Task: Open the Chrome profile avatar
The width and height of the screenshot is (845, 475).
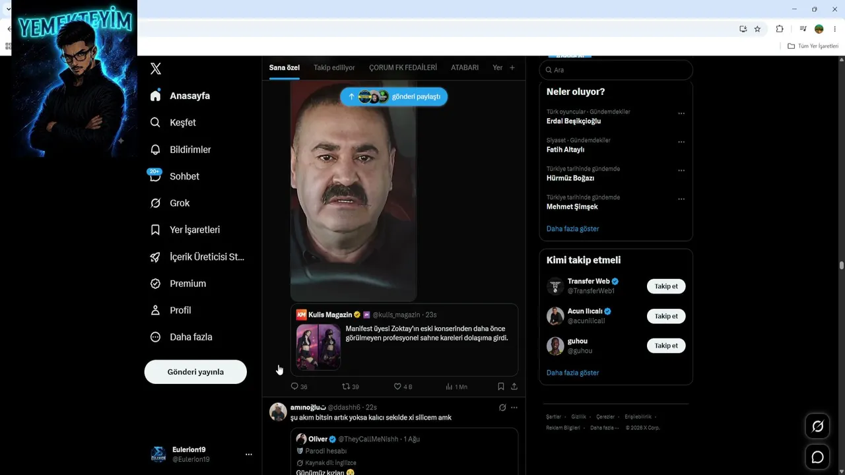Action: pos(819,29)
